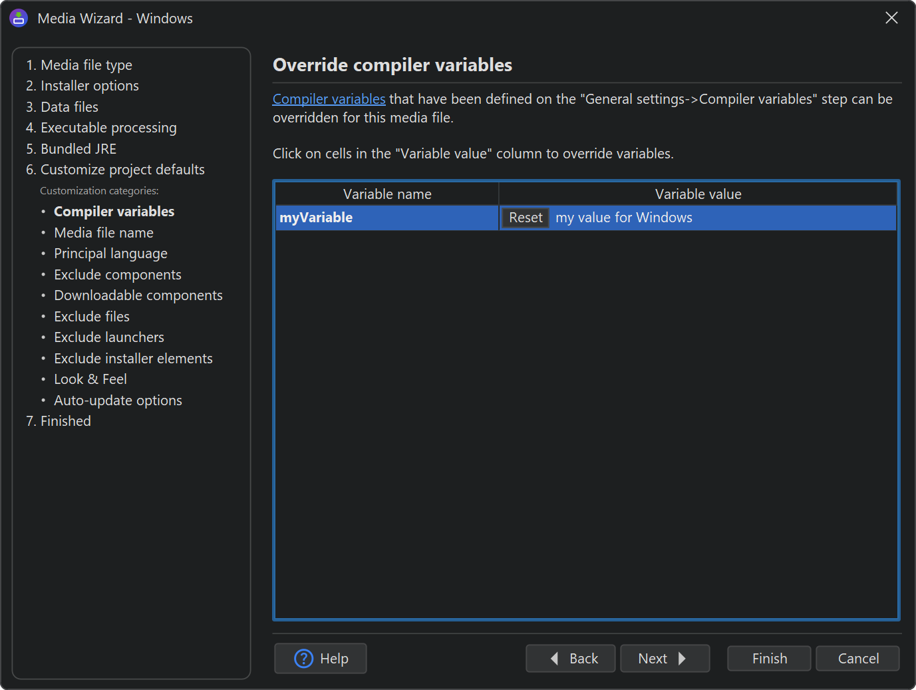Screen dimensions: 916x690
Task: Open the Compiler variables help link
Action: coord(329,99)
